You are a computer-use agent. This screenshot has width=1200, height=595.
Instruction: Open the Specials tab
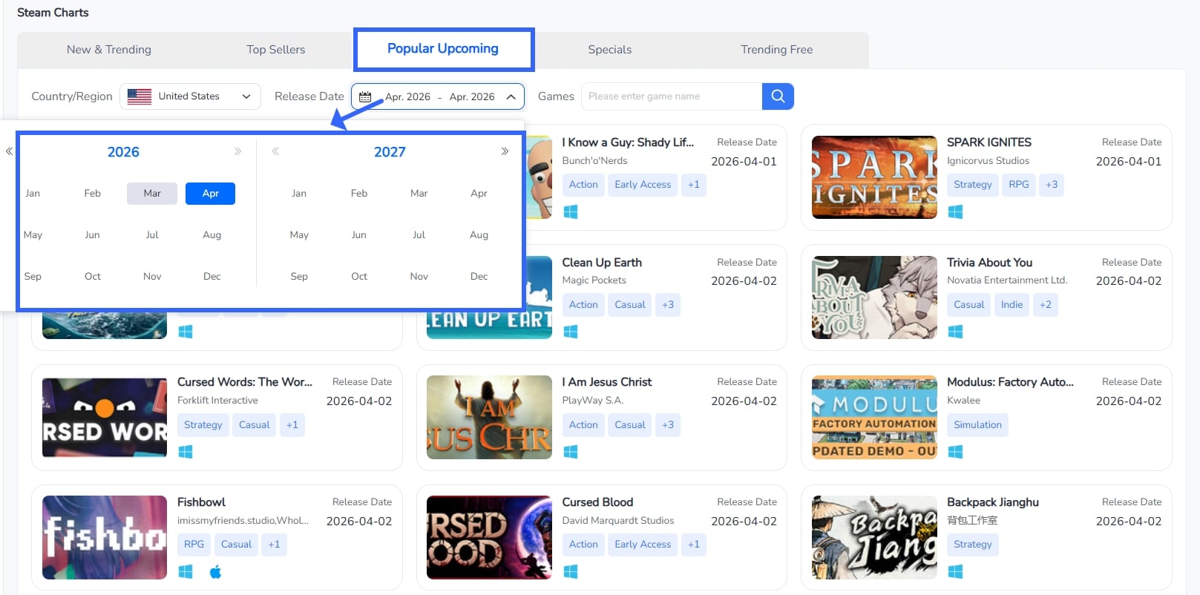click(x=609, y=50)
